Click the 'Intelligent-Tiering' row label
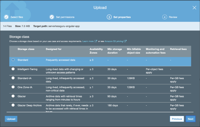The image size is (200, 127). [27, 69]
